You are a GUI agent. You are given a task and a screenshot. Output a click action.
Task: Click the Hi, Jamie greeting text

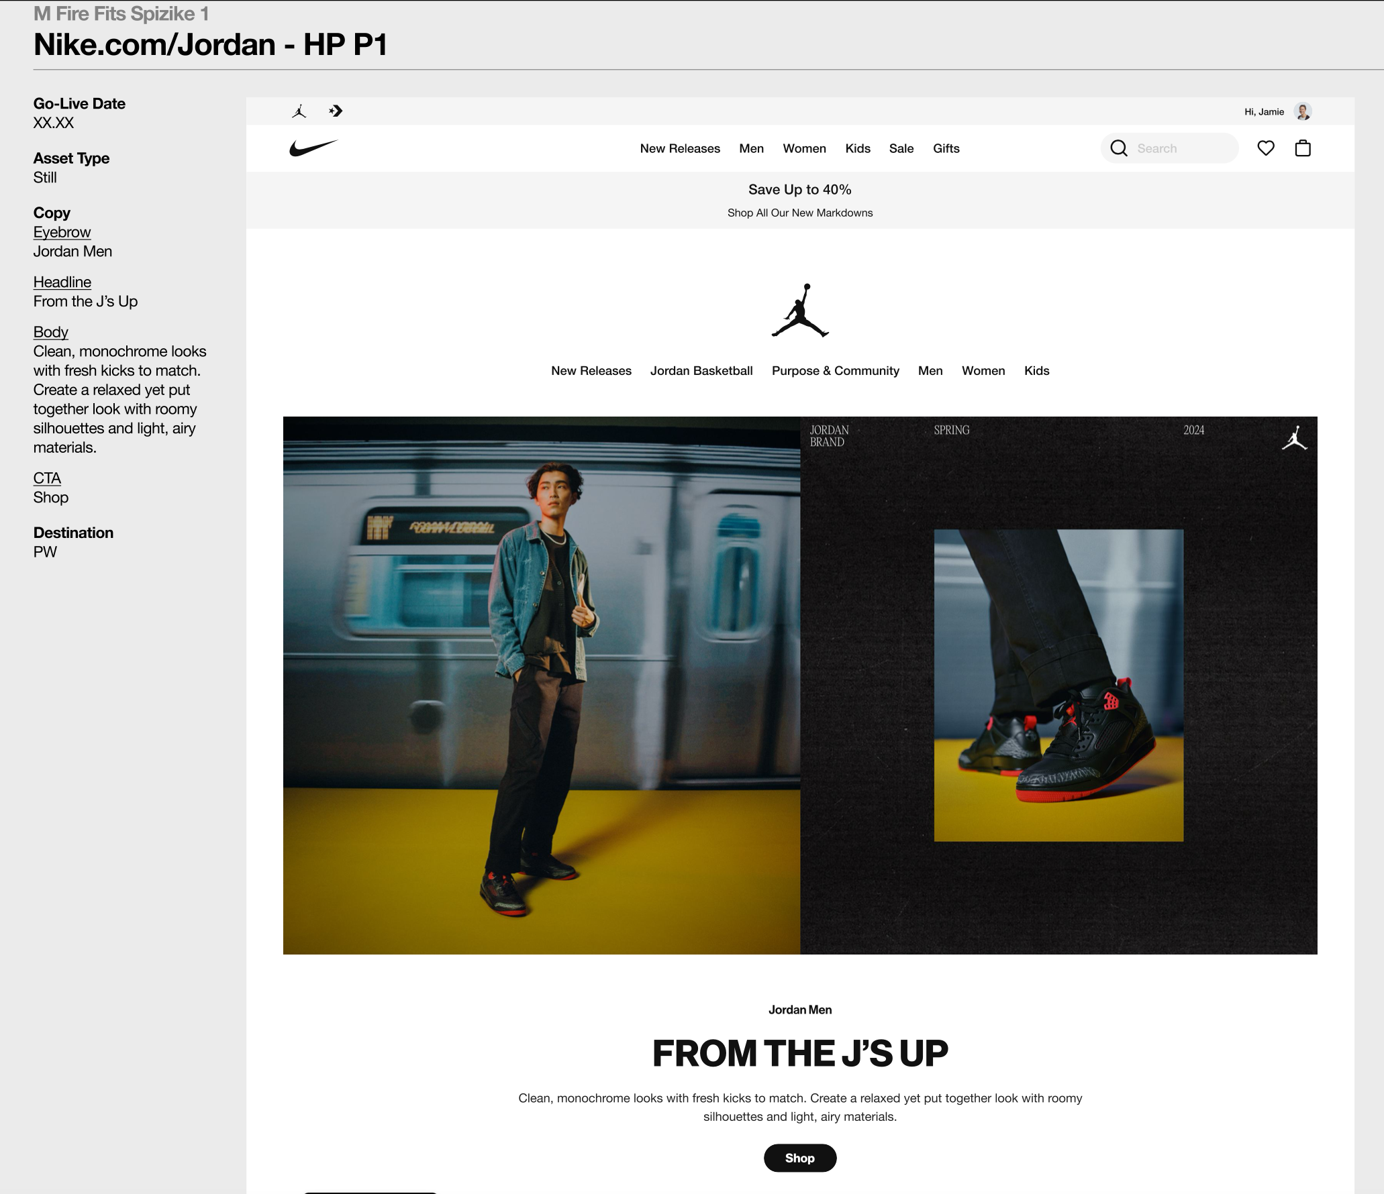point(1263,112)
